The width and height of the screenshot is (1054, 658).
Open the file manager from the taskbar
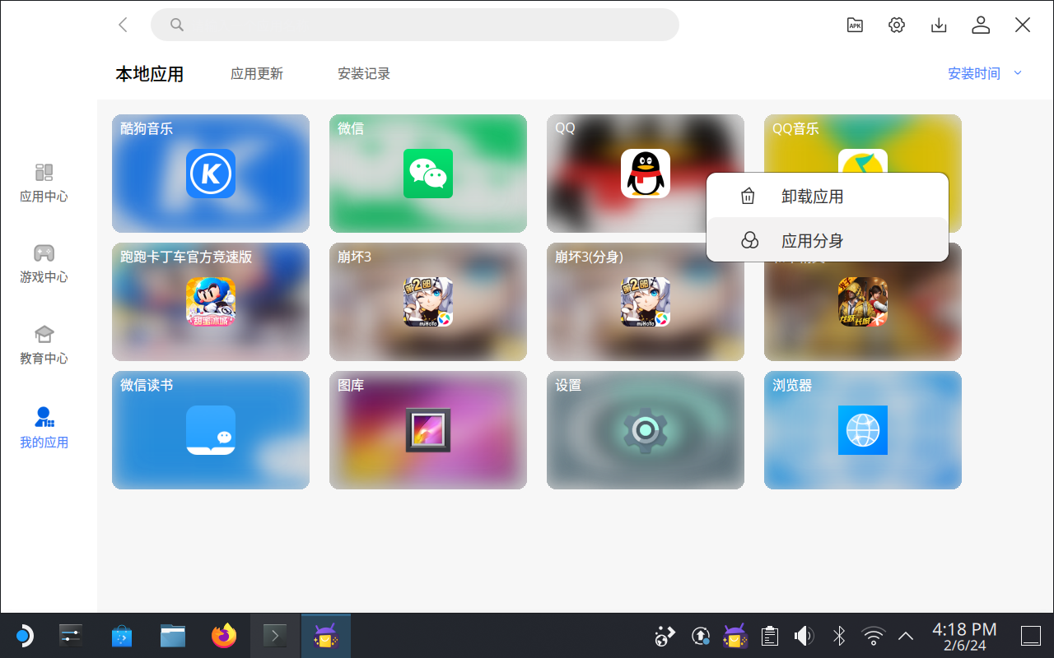(173, 636)
